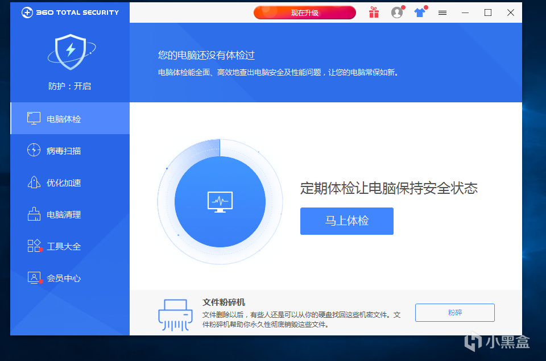This screenshot has width=546, height=361.
Task: Open 工具大全 toolbox section
Action: coord(70,246)
